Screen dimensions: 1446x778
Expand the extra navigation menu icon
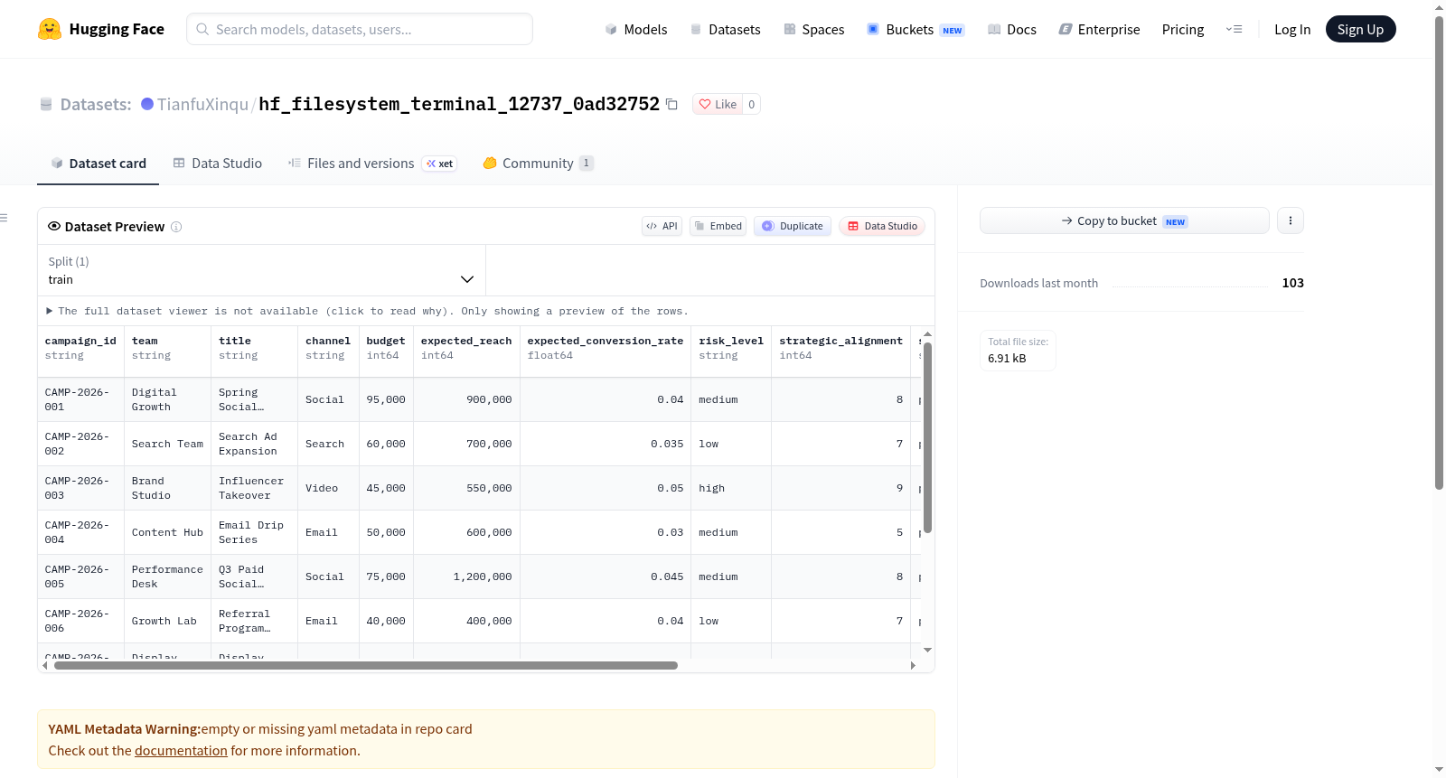1234,30
